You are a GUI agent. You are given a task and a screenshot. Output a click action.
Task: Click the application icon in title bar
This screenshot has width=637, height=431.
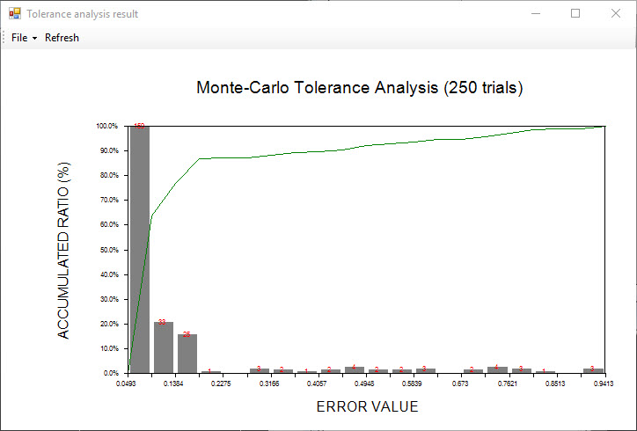point(14,14)
